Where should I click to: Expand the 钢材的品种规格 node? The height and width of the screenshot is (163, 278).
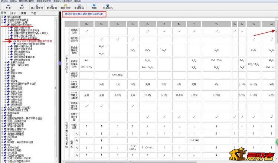pyautogui.click(x=9, y=52)
